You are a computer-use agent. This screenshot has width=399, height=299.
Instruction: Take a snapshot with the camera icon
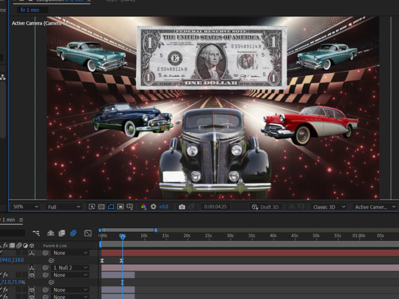182,207
